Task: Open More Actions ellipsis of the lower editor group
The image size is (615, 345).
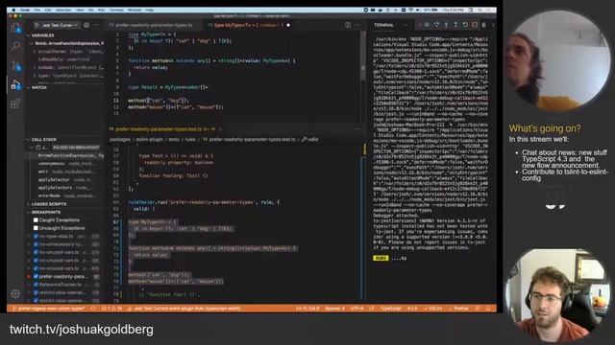Action: click(x=357, y=128)
